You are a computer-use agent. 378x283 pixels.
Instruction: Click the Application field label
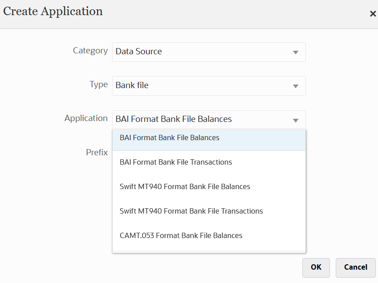(86, 118)
